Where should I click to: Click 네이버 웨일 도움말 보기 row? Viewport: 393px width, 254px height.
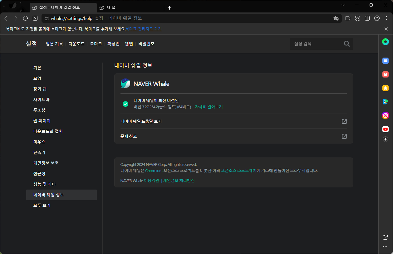pyautogui.click(x=233, y=121)
